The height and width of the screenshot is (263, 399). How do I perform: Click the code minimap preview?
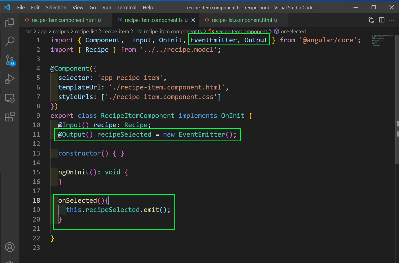[x=382, y=41]
